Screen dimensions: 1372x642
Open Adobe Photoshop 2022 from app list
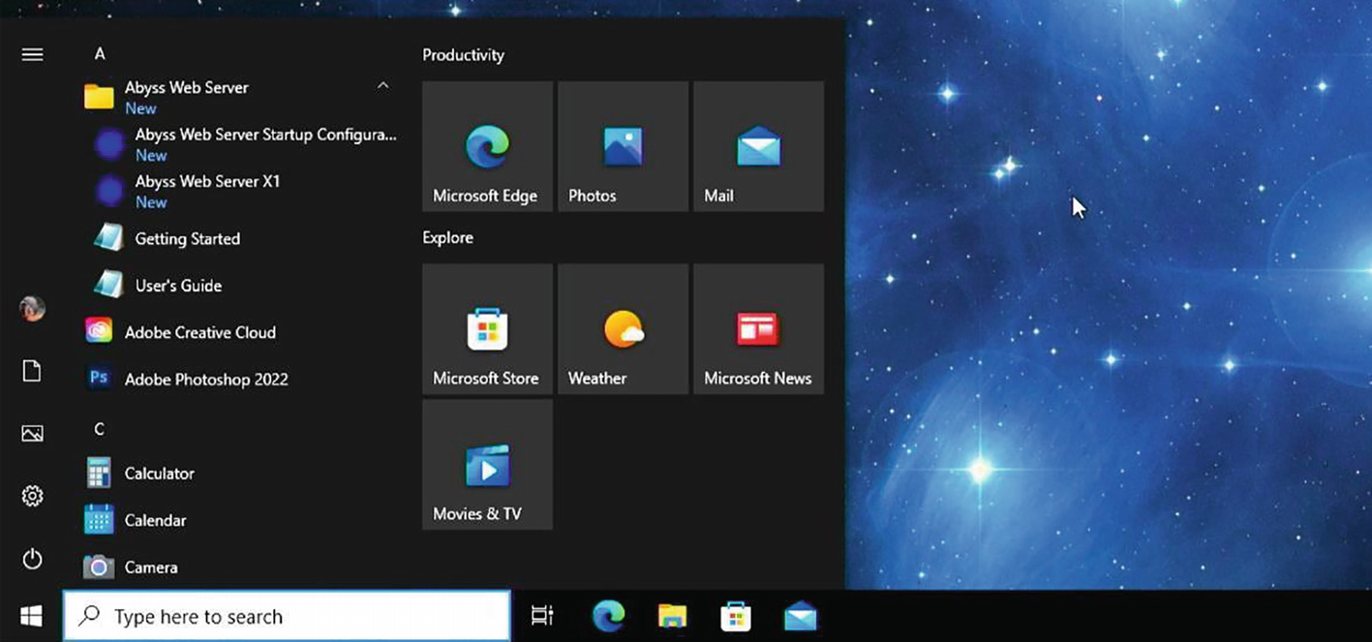[x=205, y=380]
